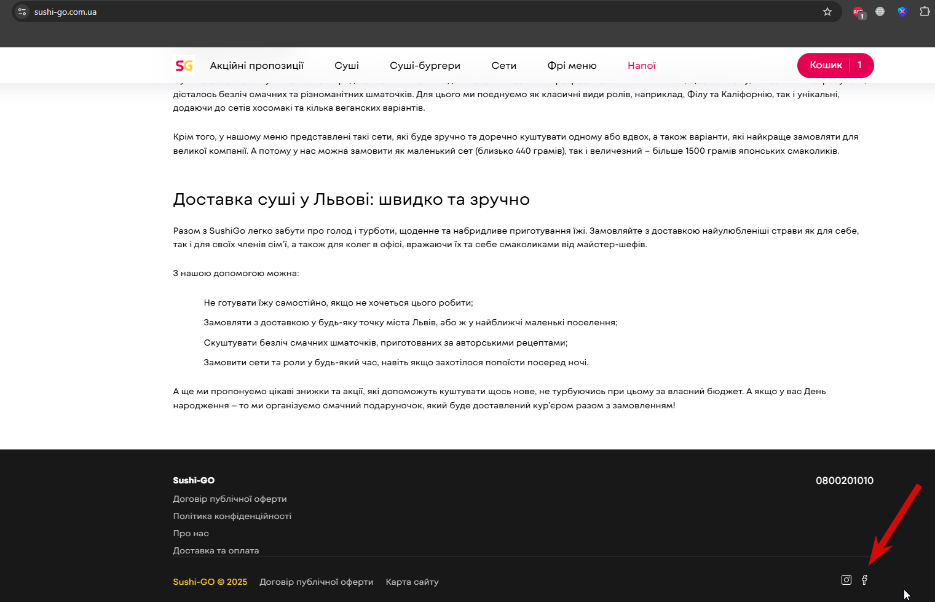Open the Кошик cart button

tap(835, 65)
